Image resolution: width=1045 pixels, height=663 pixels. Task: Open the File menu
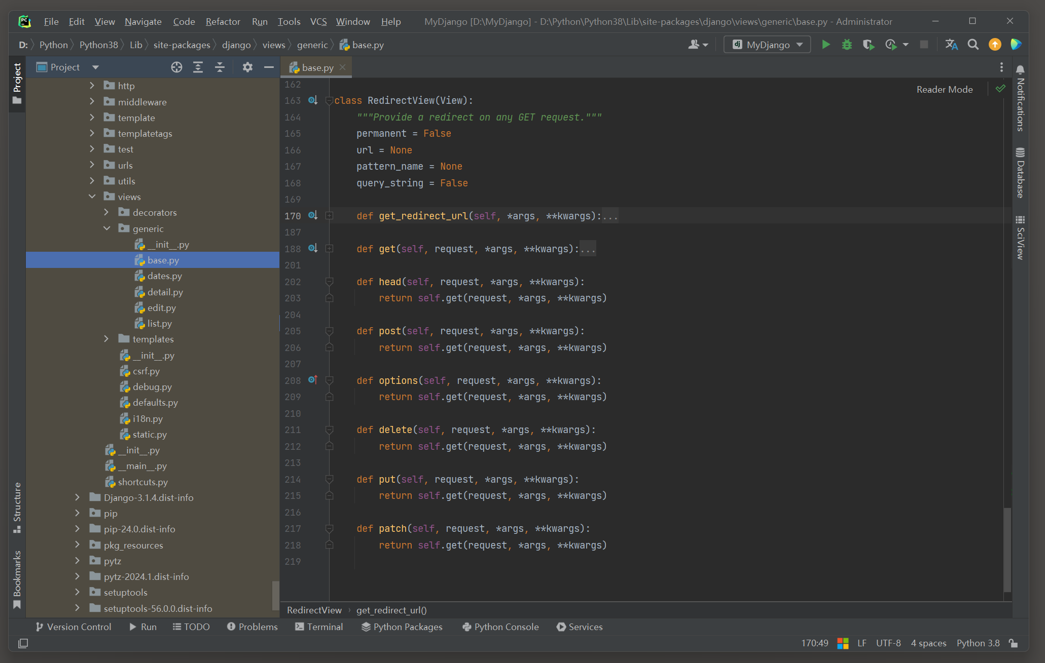(x=51, y=21)
